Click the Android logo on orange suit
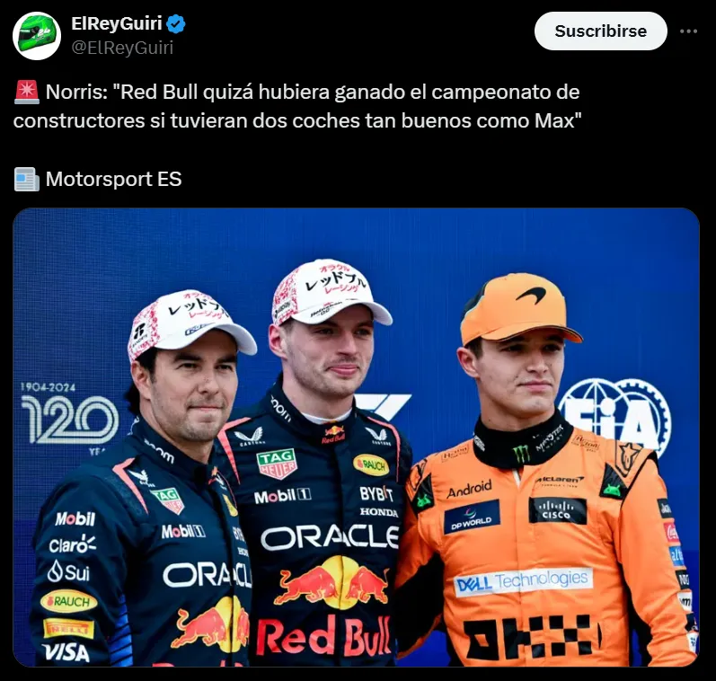 (x=469, y=489)
